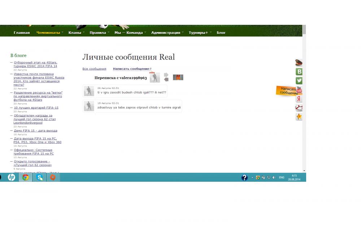Open blog post Известна почти половина участников финала
361x252 pixels.
coord(39,80)
